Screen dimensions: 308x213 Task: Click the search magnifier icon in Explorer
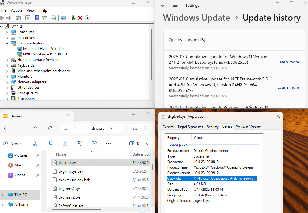[x=145, y=128]
